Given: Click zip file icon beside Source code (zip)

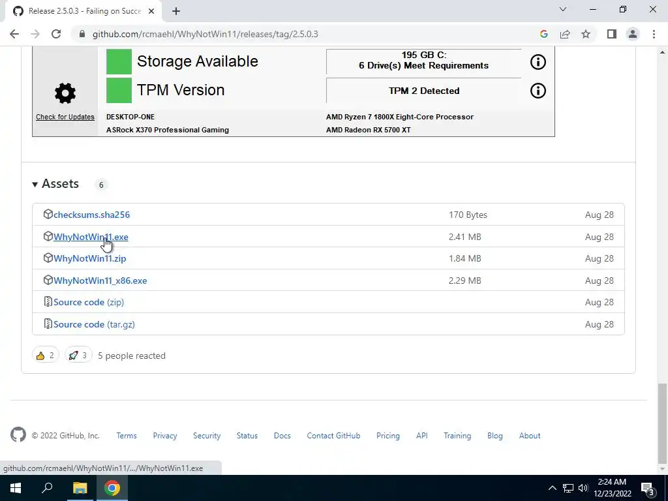Looking at the screenshot, I should (x=48, y=302).
